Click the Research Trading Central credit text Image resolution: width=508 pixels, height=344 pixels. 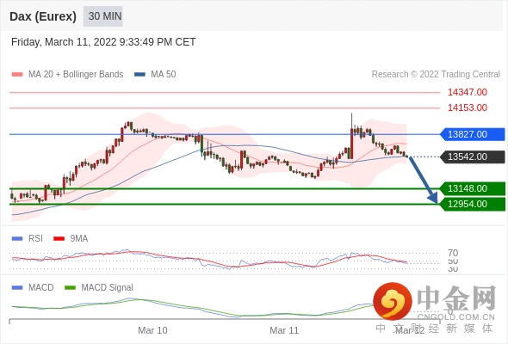436,75
